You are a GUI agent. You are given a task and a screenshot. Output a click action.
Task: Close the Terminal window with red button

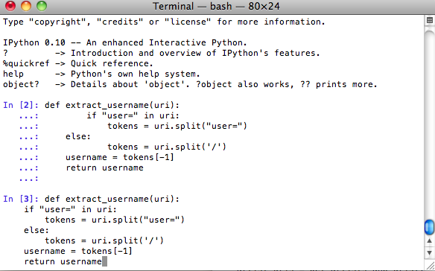tap(10, 6)
